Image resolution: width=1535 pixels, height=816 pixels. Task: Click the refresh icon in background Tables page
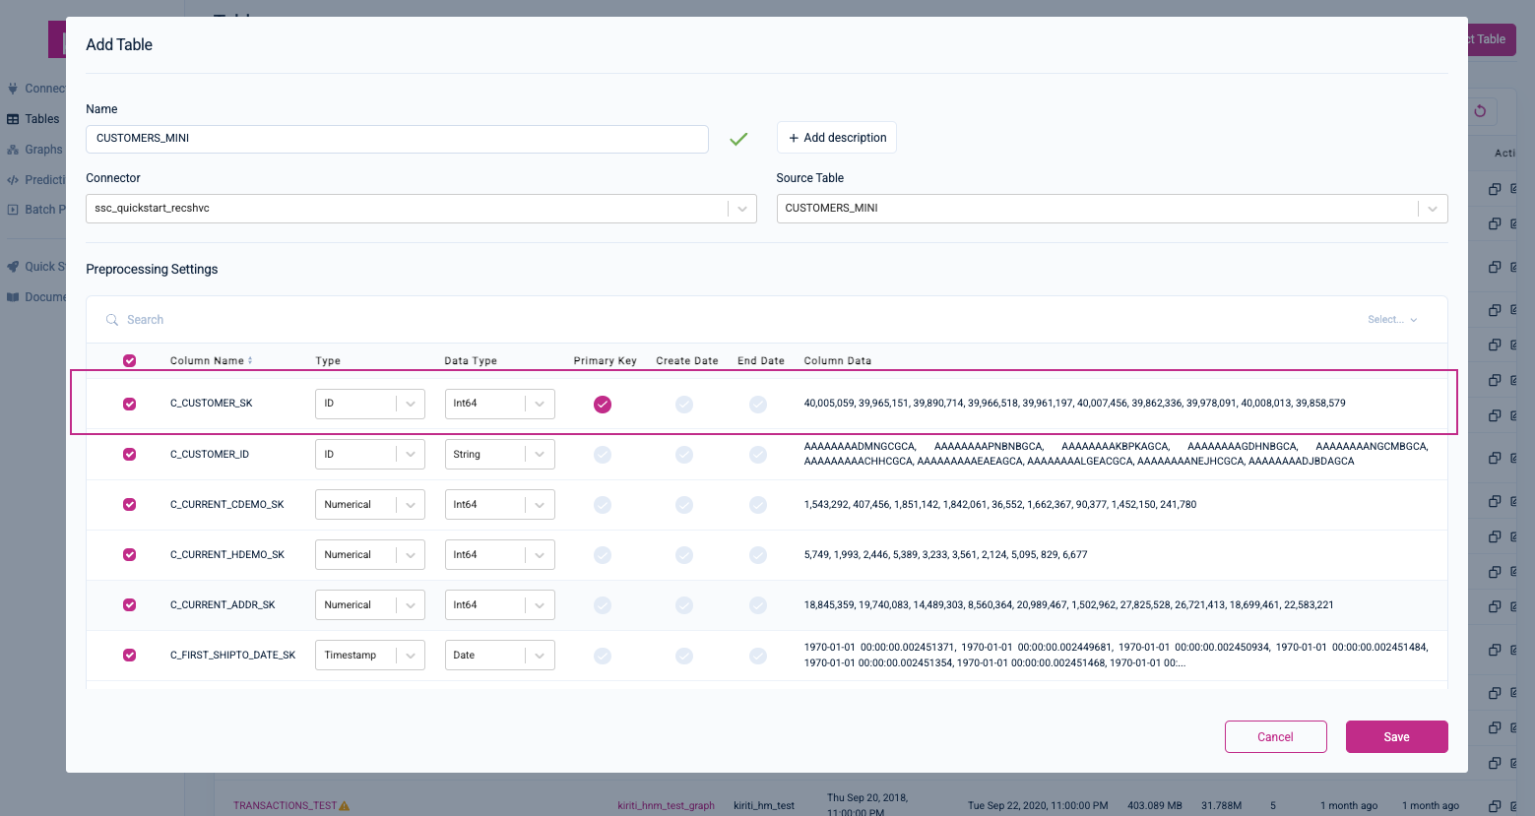click(1480, 111)
